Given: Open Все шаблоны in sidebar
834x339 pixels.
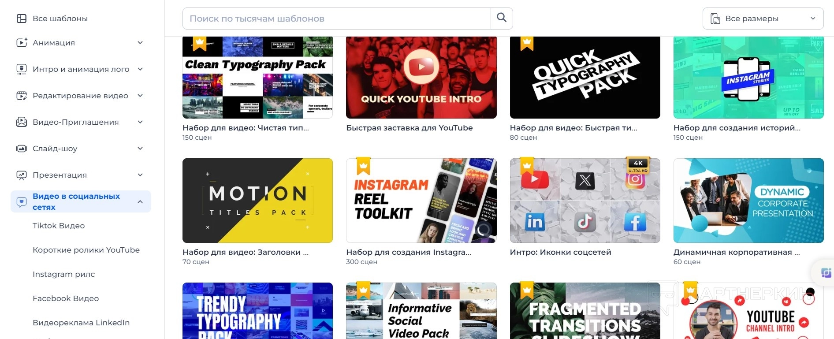Looking at the screenshot, I should (x=60, y=19).
